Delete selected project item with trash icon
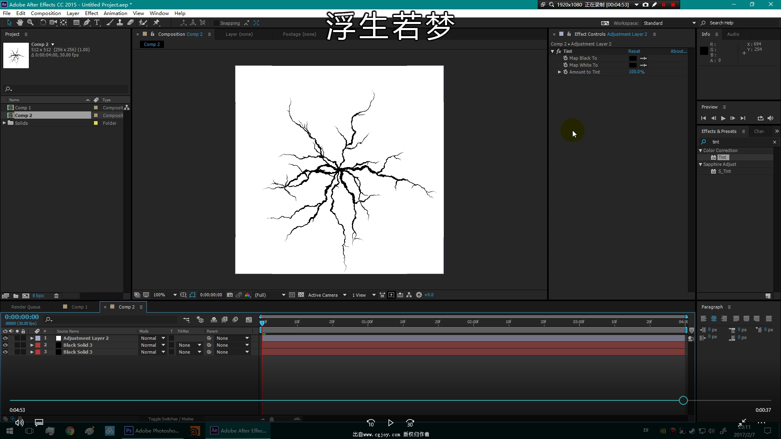This screenshot has height=439, width=781. click(x=57, y=296)
